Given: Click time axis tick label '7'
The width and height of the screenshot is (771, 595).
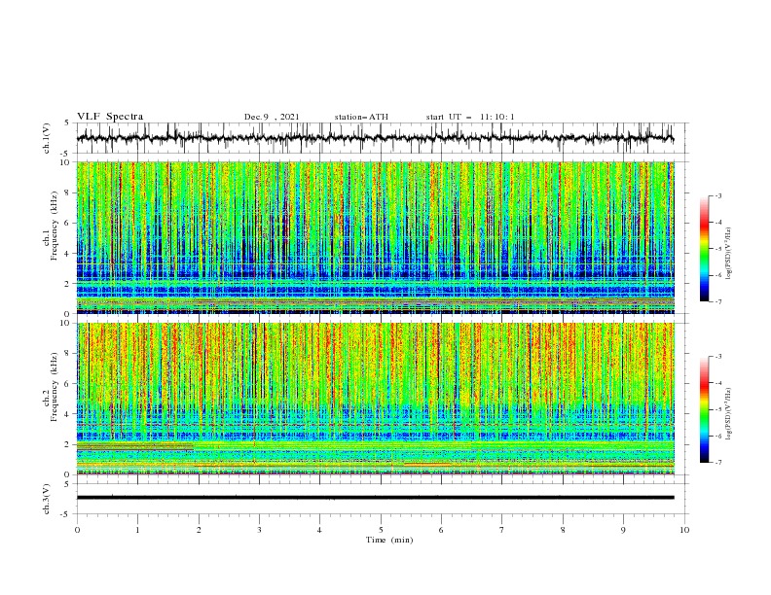Looking at the screenshot, I should click(502, 530).
